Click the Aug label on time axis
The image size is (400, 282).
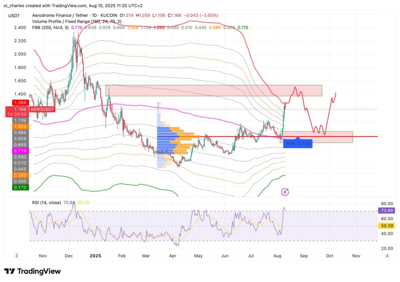tap(278, 256)
